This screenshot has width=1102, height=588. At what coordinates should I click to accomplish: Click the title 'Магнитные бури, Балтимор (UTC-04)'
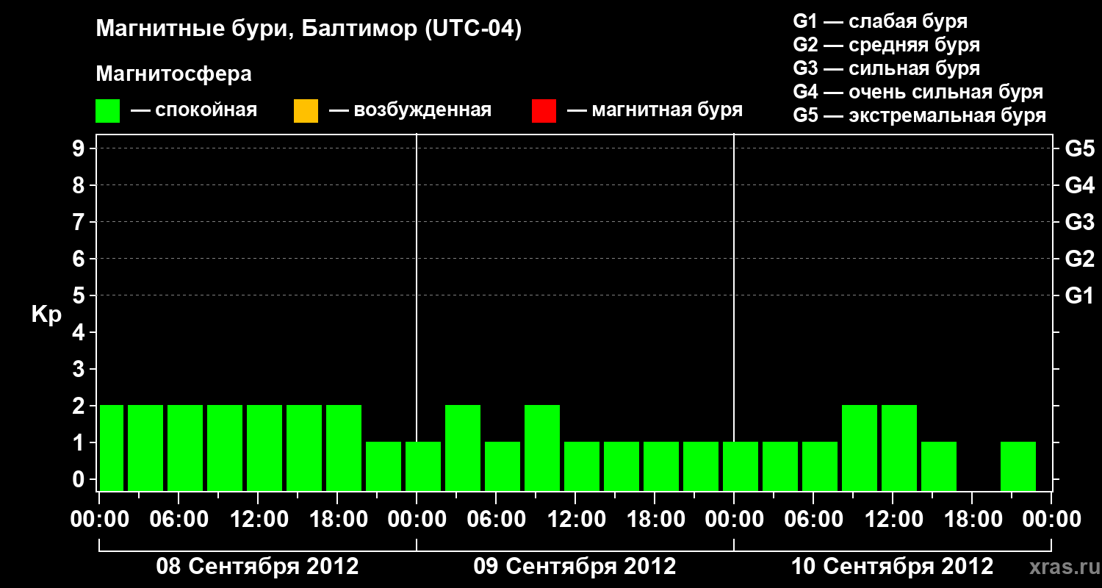click(x=309, y=30)
